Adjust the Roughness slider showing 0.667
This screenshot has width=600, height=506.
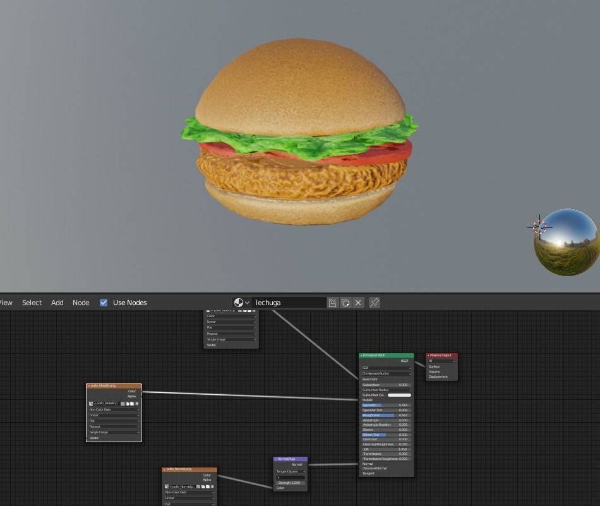pyautogui.click(x=386, y=415)
